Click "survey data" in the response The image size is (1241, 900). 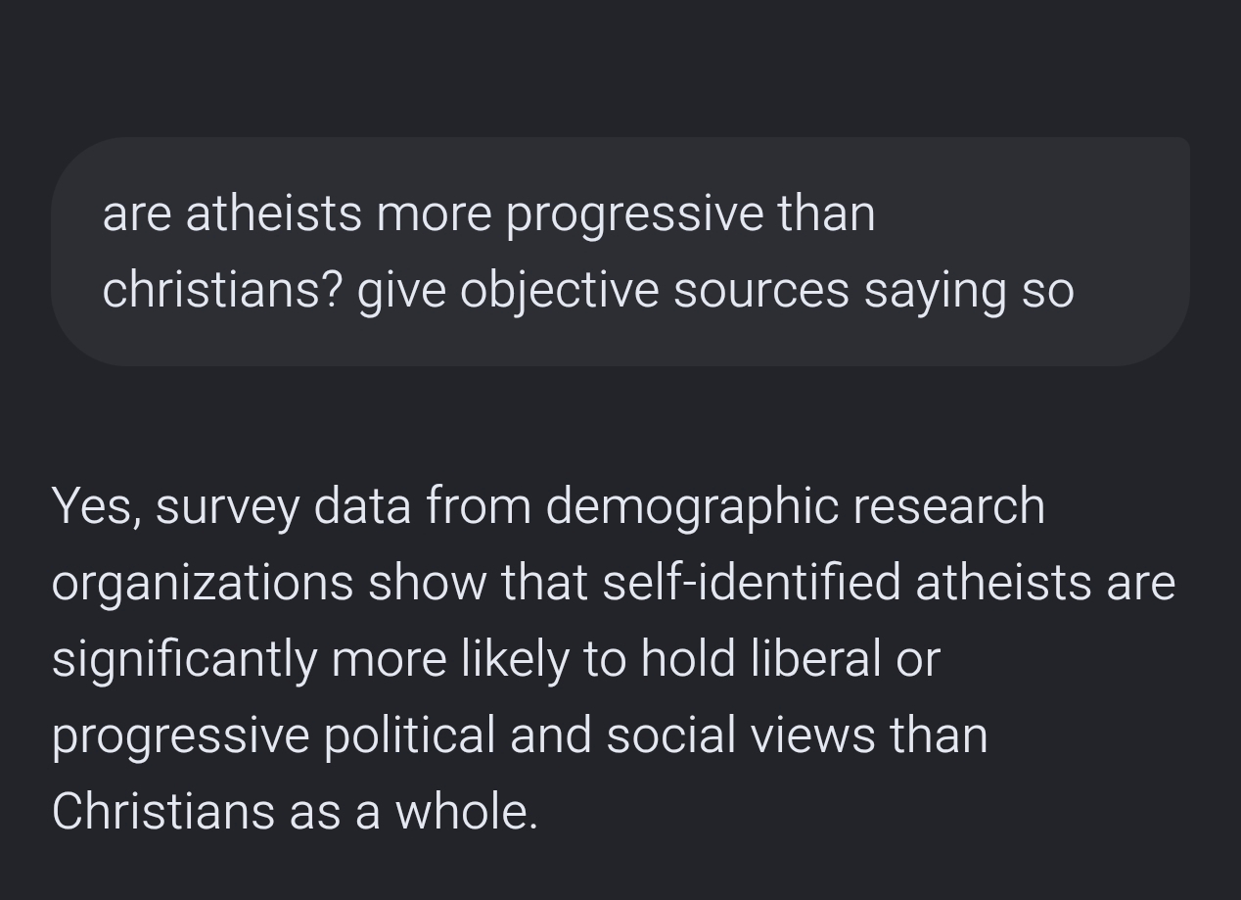pyautogui.click(x=283, y=508)
